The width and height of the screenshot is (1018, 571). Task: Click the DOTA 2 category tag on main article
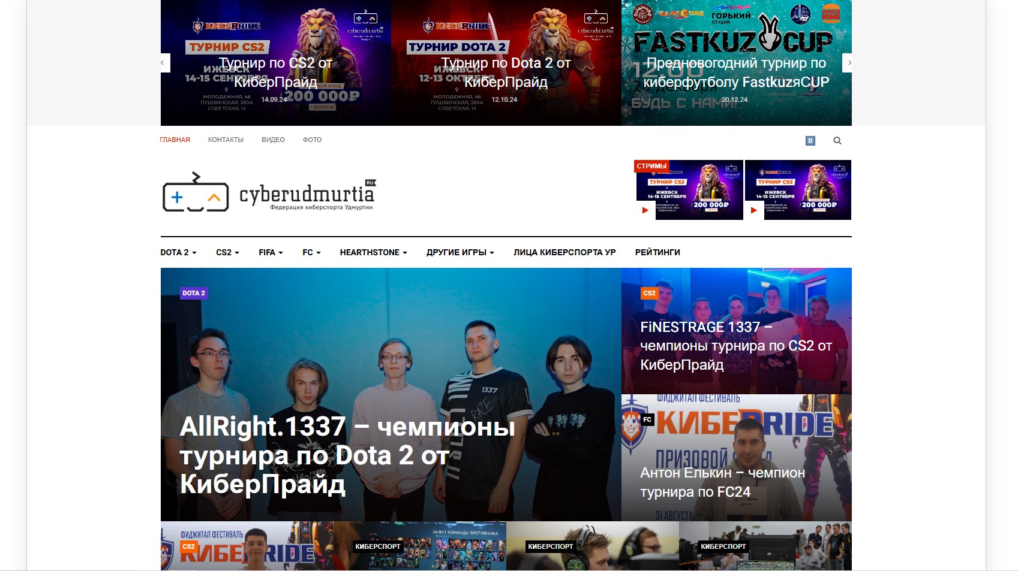pyautogui.click(x=193, y=293)
